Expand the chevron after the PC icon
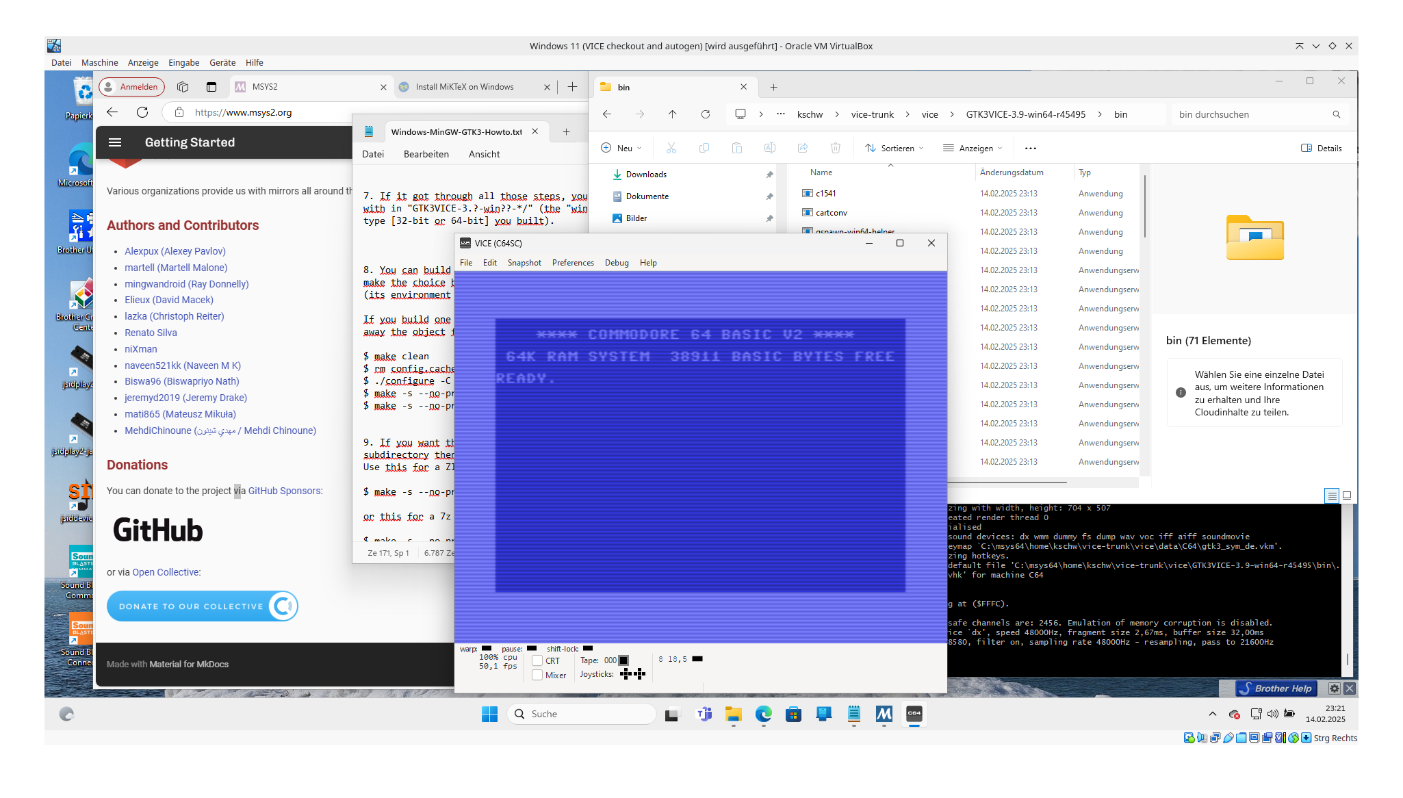 pyautogui.click(x=761, y=114)
